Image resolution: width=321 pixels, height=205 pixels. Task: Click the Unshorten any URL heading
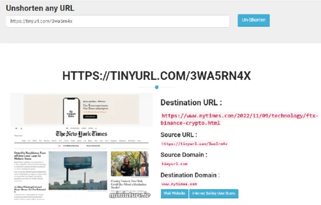coord(40,8)
